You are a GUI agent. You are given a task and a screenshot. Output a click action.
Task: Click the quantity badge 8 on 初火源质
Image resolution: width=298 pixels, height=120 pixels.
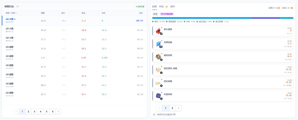(161, 34)
